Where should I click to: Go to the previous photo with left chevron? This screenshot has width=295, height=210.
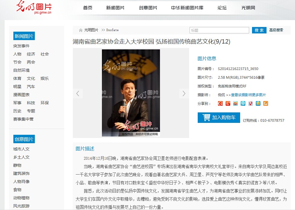(78, 93)
